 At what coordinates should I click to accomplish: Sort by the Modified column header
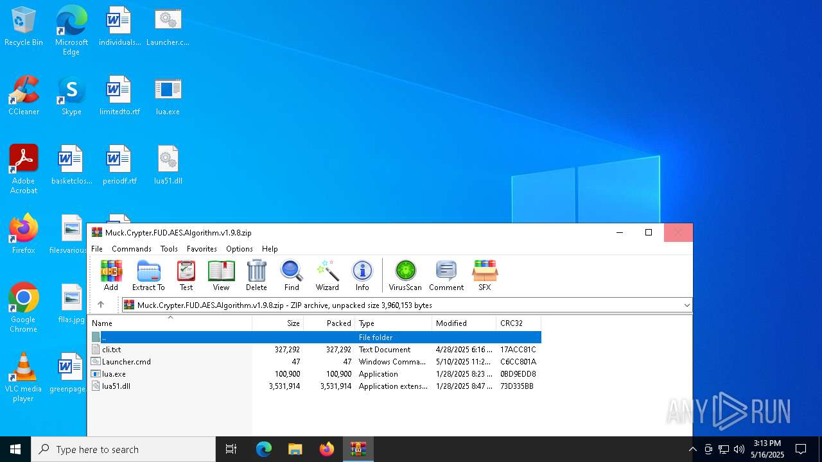pos(464,323)
